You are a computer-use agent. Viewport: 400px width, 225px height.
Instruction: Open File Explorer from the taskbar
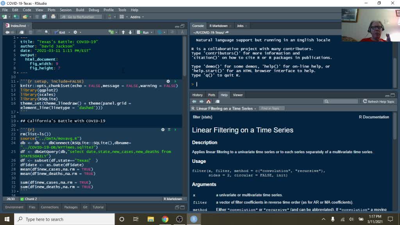click(150, 219)
